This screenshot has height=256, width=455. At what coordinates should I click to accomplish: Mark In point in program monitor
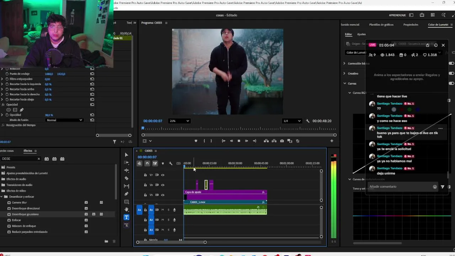point(204,141)
